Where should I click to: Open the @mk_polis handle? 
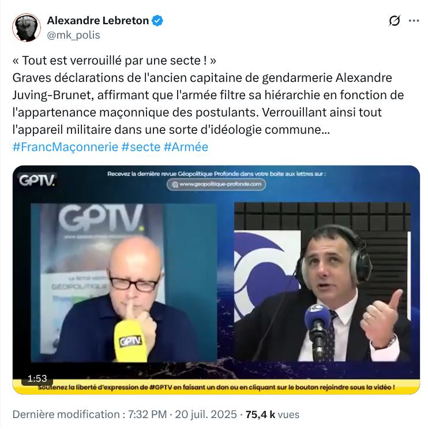(x=74, y=35)
